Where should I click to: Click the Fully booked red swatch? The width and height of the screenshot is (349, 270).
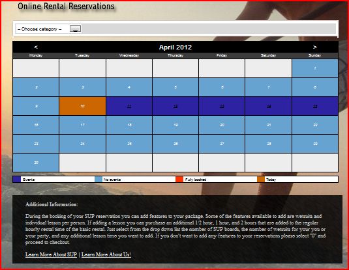[179, 180]
